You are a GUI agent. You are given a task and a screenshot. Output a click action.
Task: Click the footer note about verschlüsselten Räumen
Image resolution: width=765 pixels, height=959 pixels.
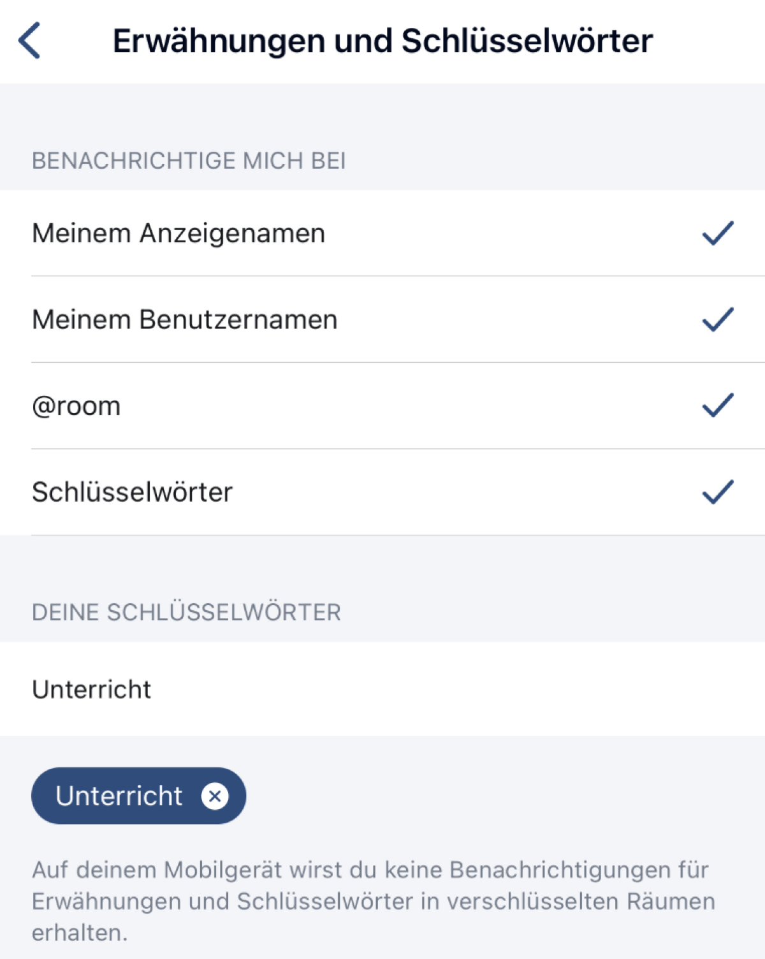coord(373,901)
